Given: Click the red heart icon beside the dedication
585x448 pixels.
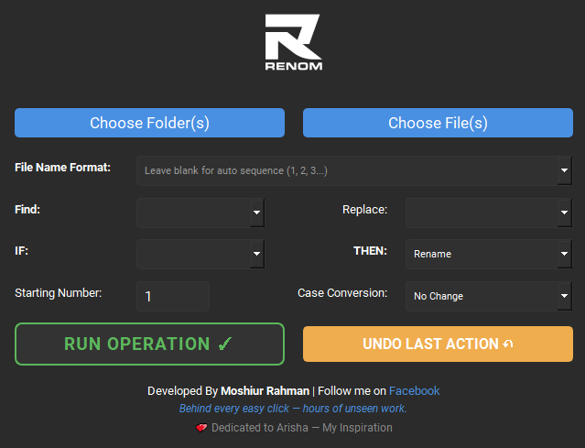Looking at the screenshot, I should [201, 428].
